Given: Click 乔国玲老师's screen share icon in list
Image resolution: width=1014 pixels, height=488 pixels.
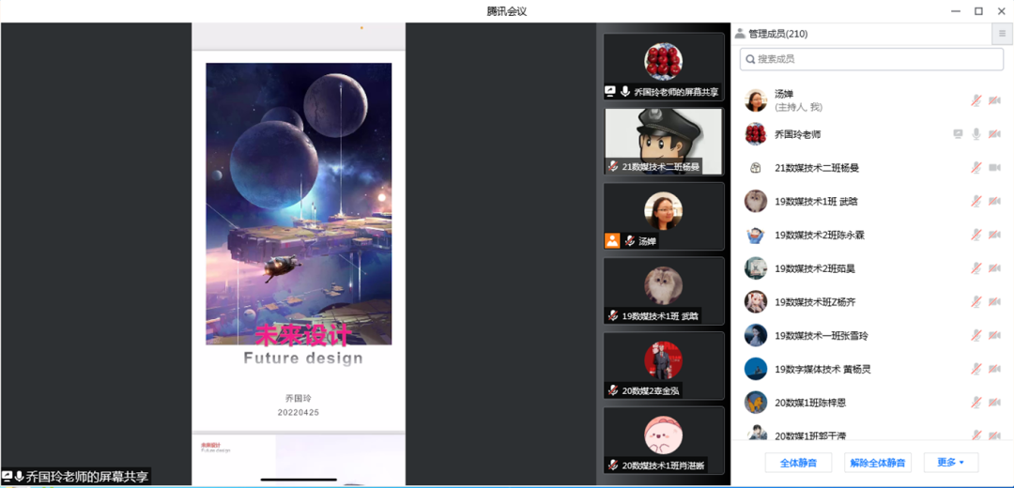Looking at the screenshot, I should click(x=958, y=134).
